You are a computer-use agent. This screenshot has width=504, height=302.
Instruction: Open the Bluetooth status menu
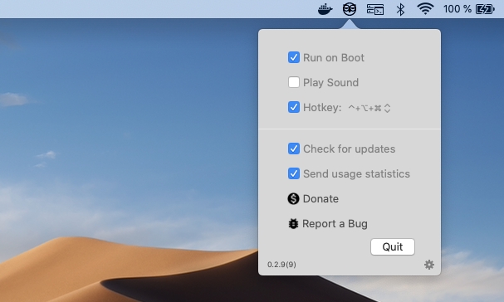400,9
